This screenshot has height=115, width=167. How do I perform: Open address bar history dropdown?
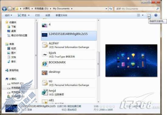[106, 9]
